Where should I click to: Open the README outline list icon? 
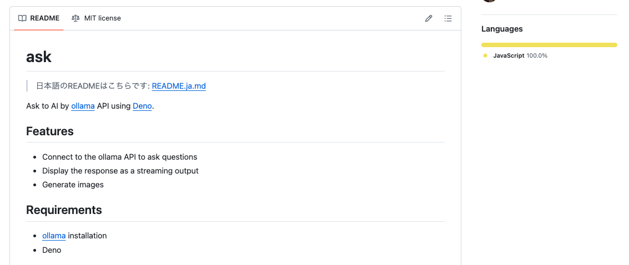pos(448,18)
